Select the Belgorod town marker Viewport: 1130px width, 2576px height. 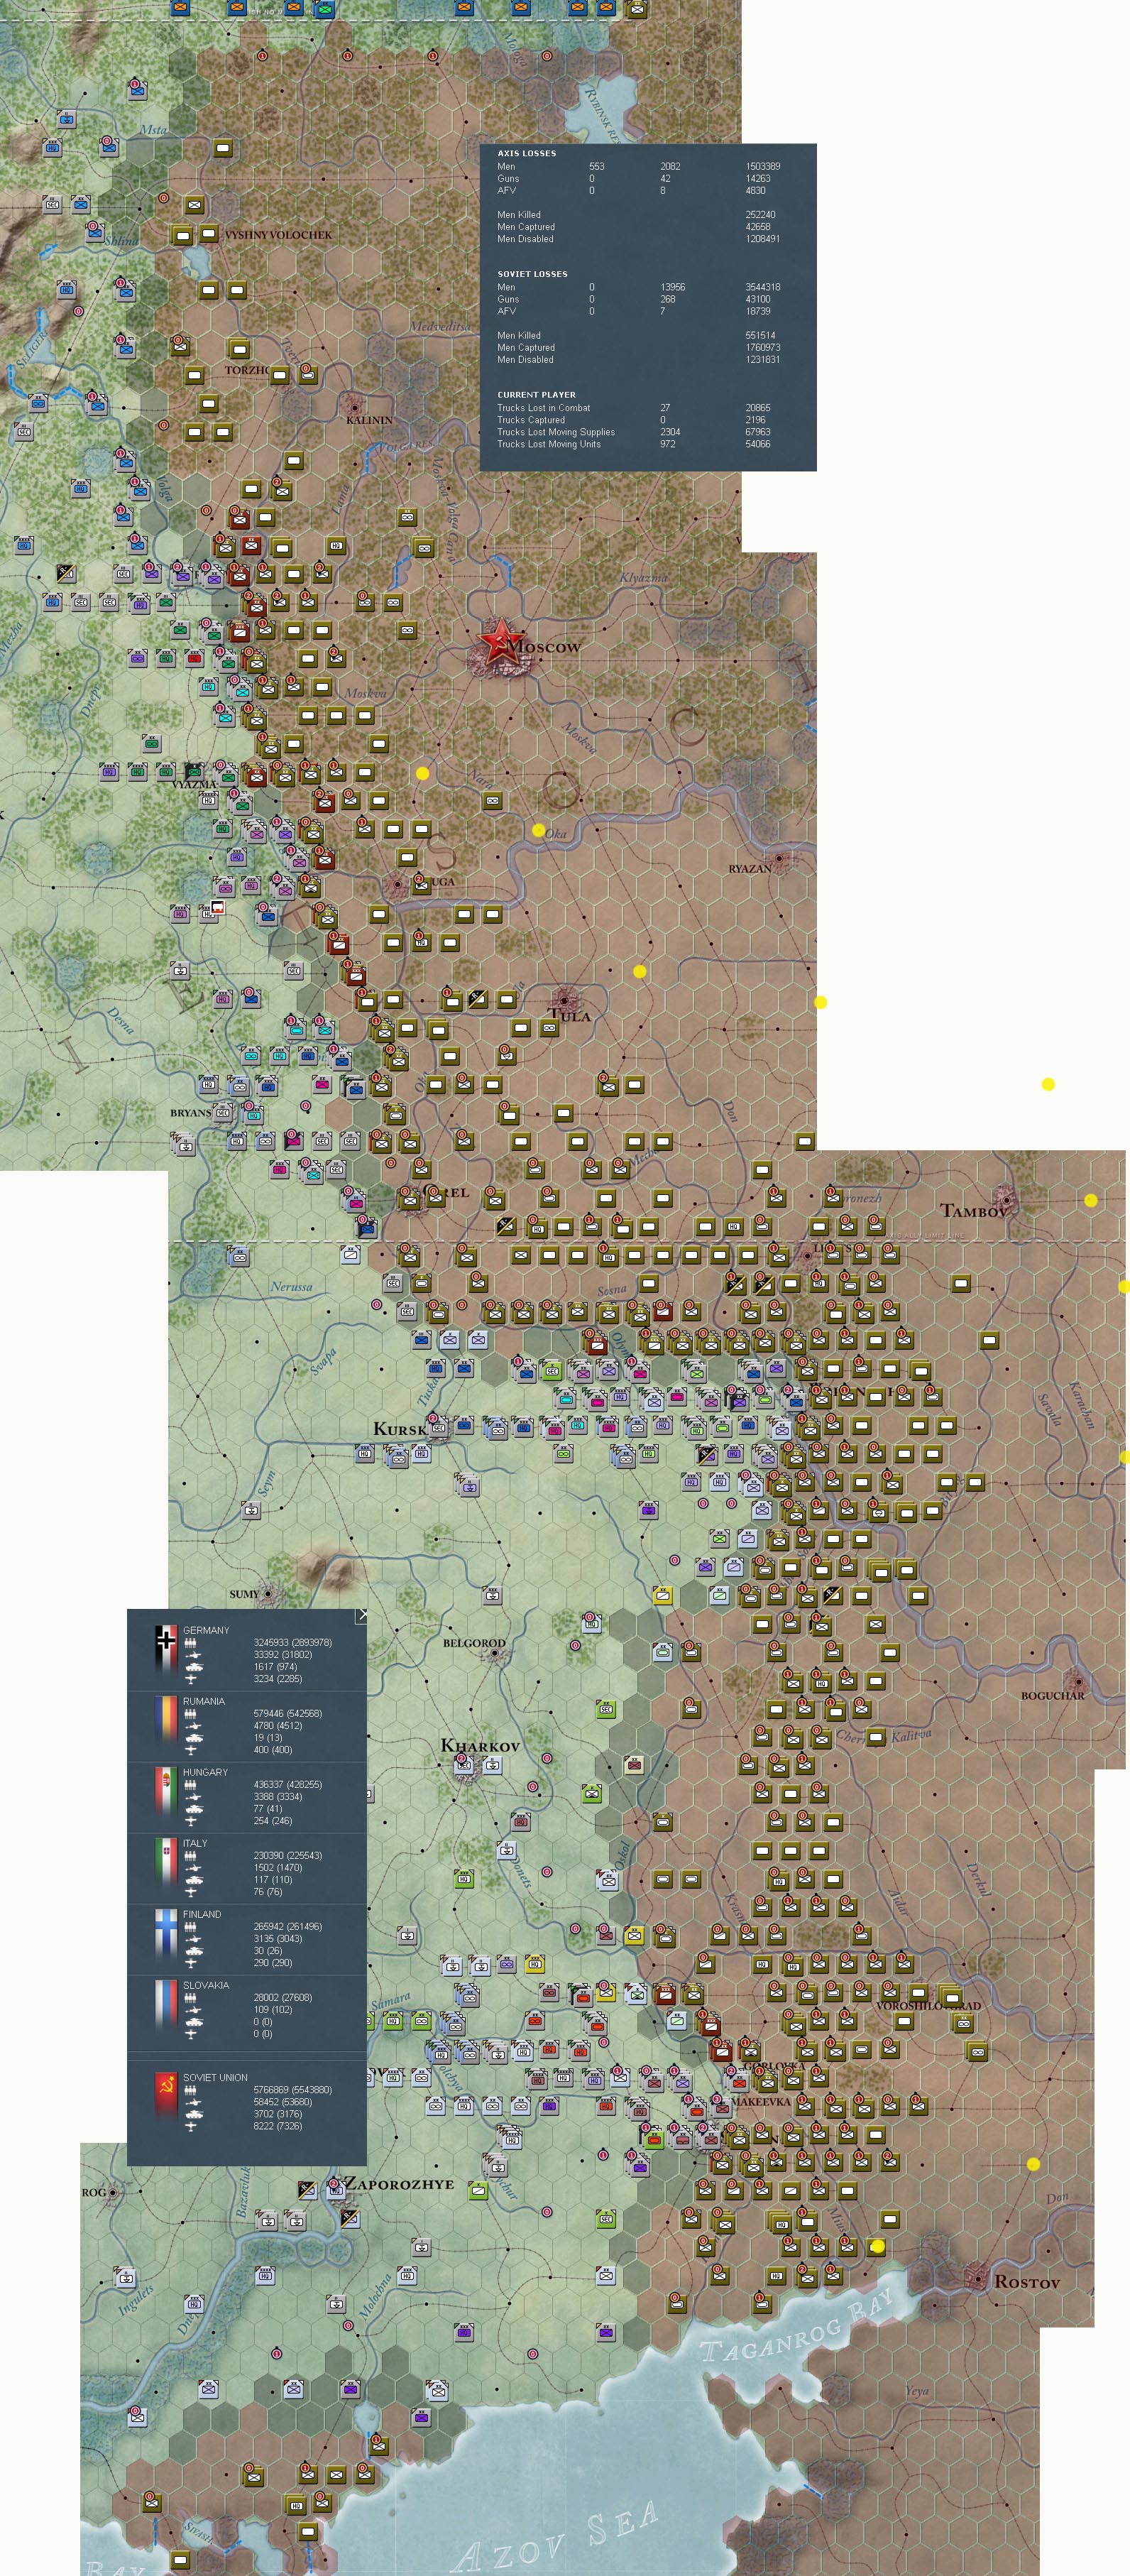click(x=495, y=1653)
